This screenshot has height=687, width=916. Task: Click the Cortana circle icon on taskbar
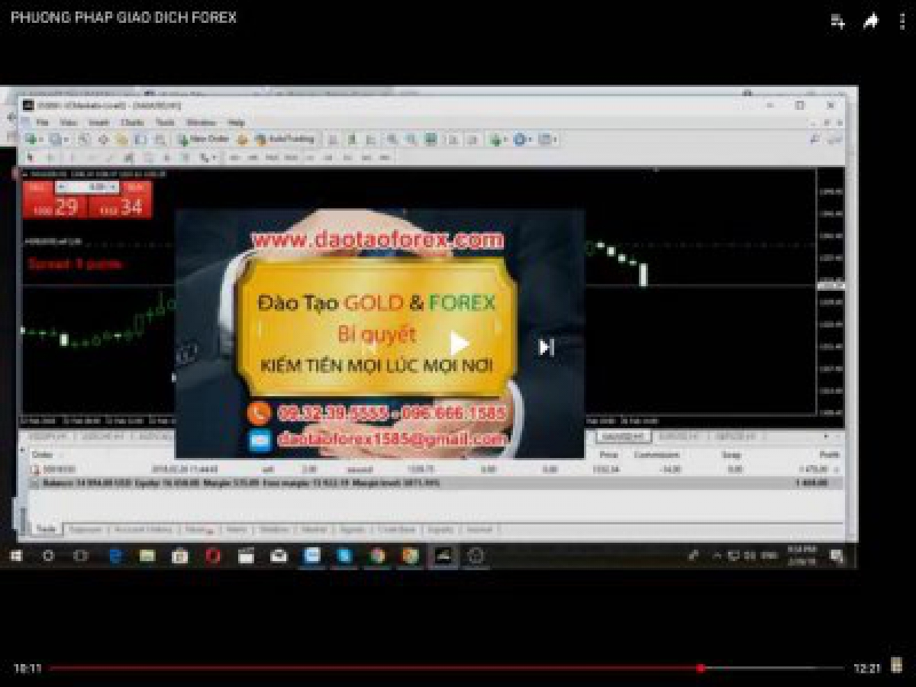pyautogui.click(x=47, y=556)
